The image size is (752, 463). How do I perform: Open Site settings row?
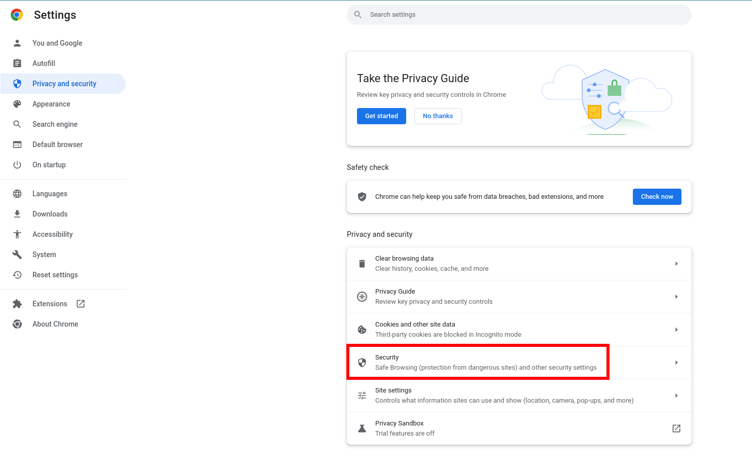[519, 396]
